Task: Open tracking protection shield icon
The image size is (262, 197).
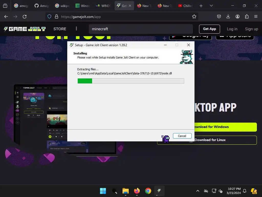Action: pyautogui.click(x=49, y=17)
